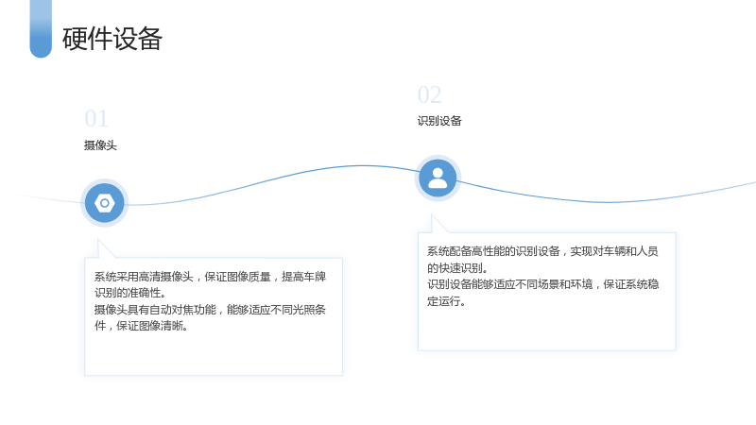Select the person silhouette icon circle
The width and height of the screenshot is (756, 425).
[x=438, y=178]
